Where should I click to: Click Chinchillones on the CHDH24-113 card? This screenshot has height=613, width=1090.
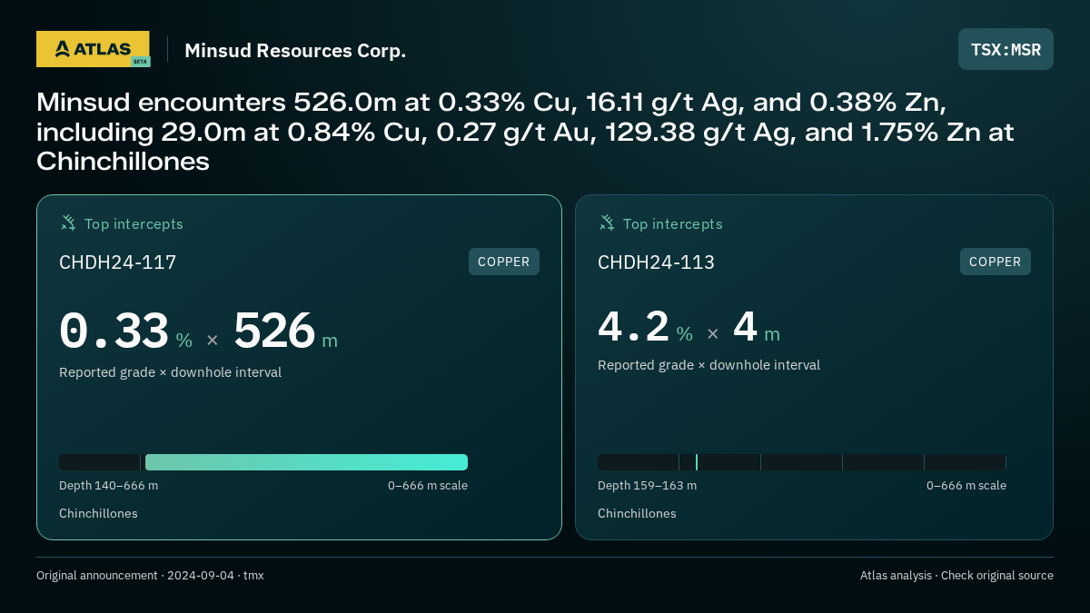point(637,514)
